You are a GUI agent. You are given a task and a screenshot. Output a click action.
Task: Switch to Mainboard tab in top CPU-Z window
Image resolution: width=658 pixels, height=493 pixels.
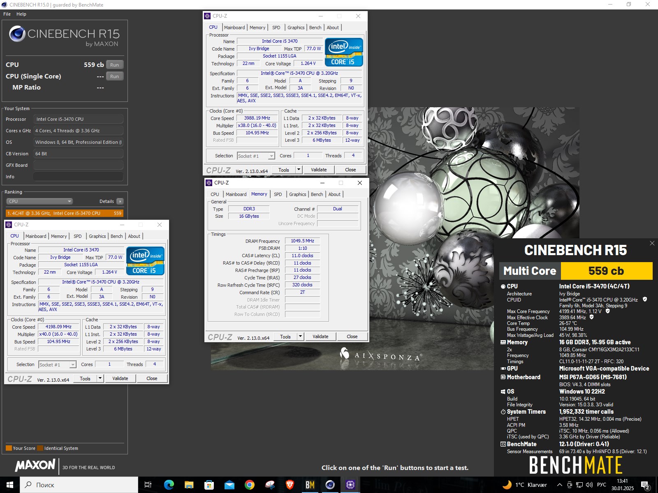[234, 28]
